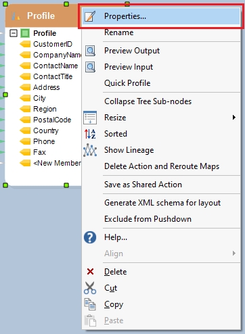Collapse the Profile tree node
245x334 pixels.
pos(14,33)
